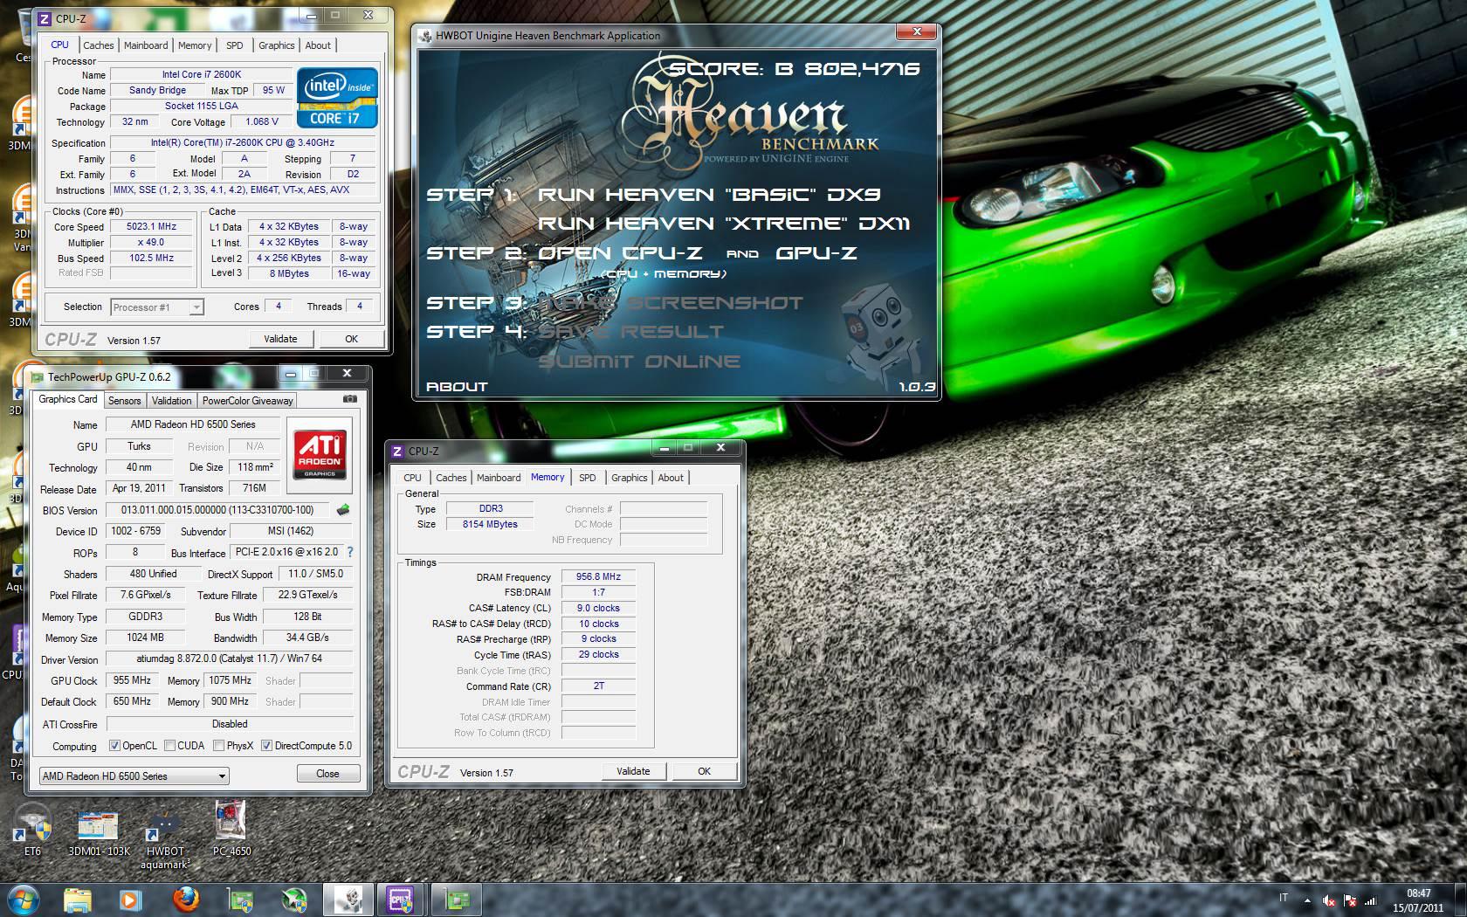Open the Graphics tab in the lower CPU-Z window
The height and width of the screenshot is (917, 1467).
[x=629, y=478]
